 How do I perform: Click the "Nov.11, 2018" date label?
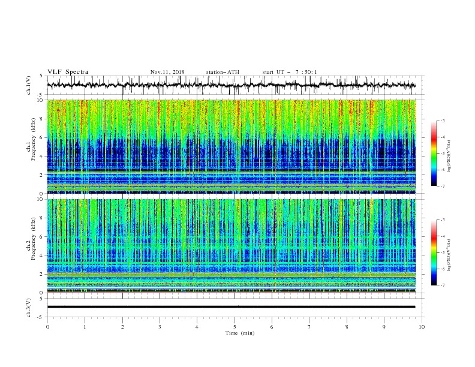point(167,72)
